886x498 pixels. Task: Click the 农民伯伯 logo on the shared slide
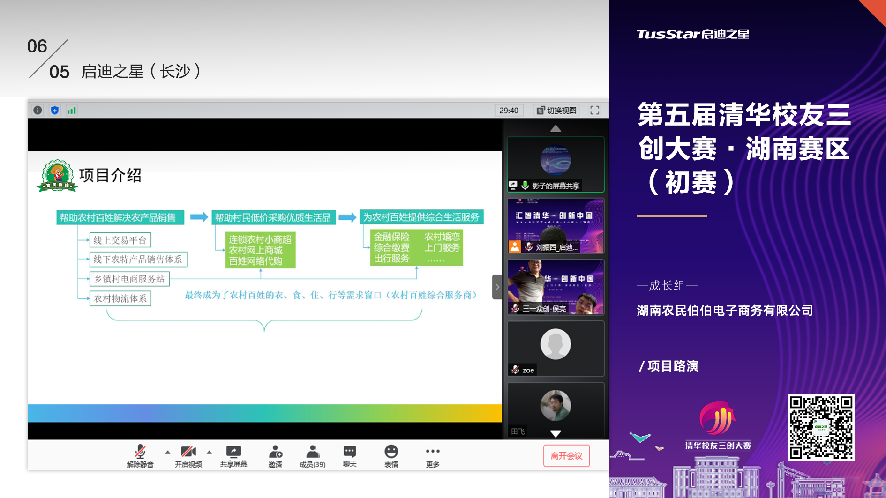(57, 176)
